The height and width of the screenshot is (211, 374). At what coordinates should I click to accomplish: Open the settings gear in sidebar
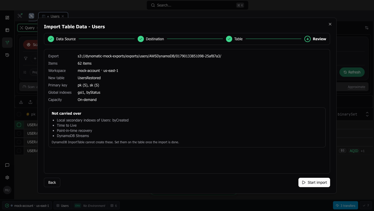coord(7,178)
